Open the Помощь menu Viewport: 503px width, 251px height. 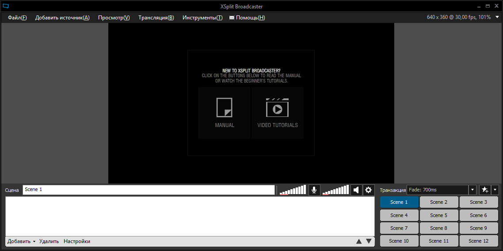coord(251,18)
